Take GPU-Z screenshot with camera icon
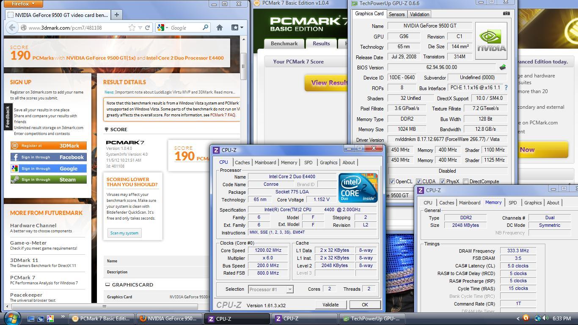578x325 pixels. click(506, 14)
